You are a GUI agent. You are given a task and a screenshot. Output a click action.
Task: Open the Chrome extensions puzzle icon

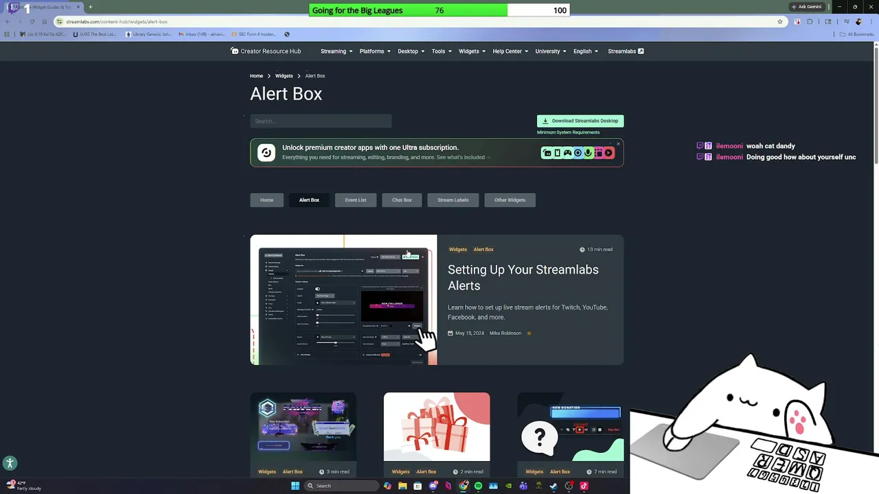[810, 21]
